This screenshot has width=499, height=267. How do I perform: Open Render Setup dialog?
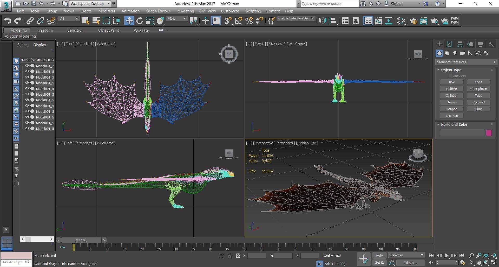pos(413,21)
